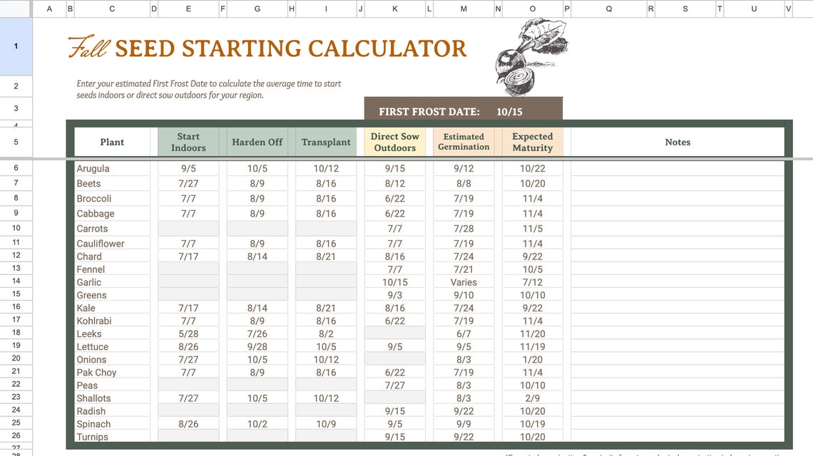Click the Direct Sow Outdoors header
The height and width of the screenshot is (456, 813).
(x=394, y=142)
